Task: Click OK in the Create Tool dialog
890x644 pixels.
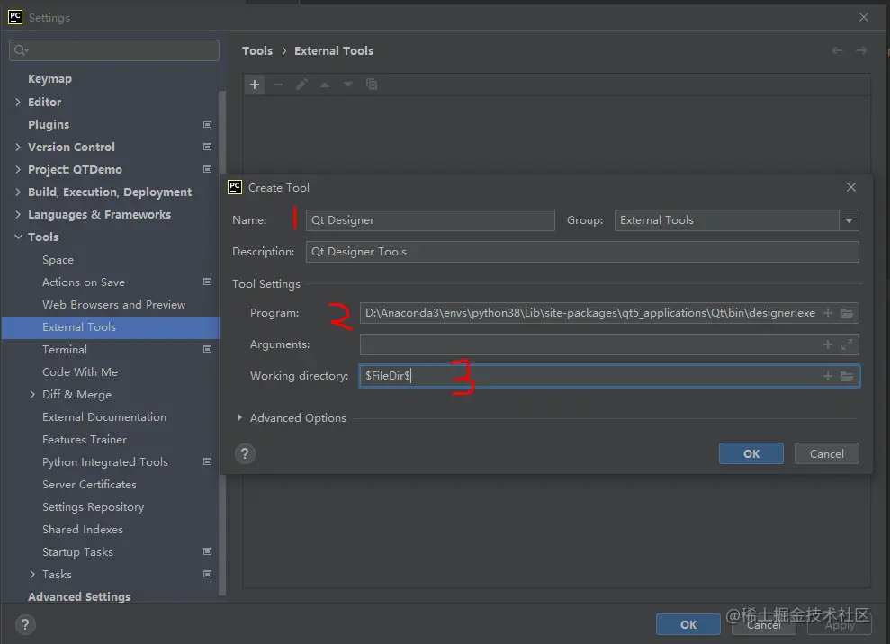Action: coord(751,453)
